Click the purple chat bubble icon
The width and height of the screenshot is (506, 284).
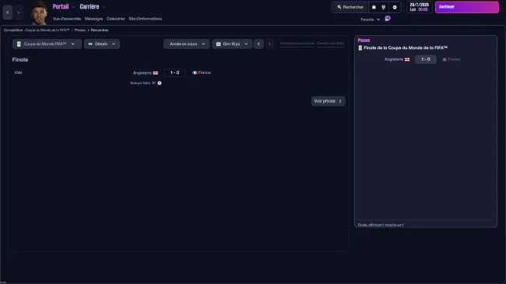(x=388, y=19)
